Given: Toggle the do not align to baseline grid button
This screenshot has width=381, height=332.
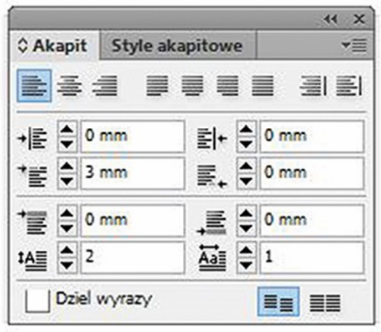Looking at the screenshot, I should pos(279,302).
